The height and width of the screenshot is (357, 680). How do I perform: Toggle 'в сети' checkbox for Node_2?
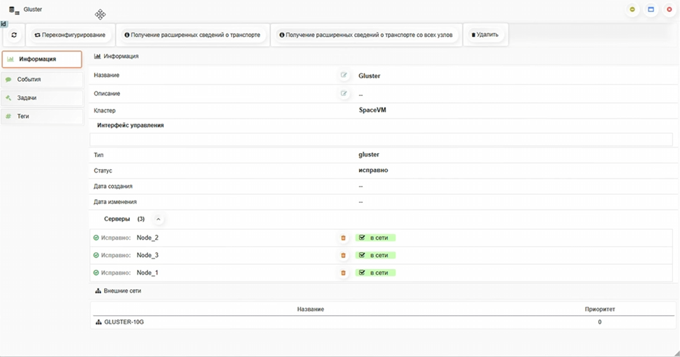(x=362, y=238)
